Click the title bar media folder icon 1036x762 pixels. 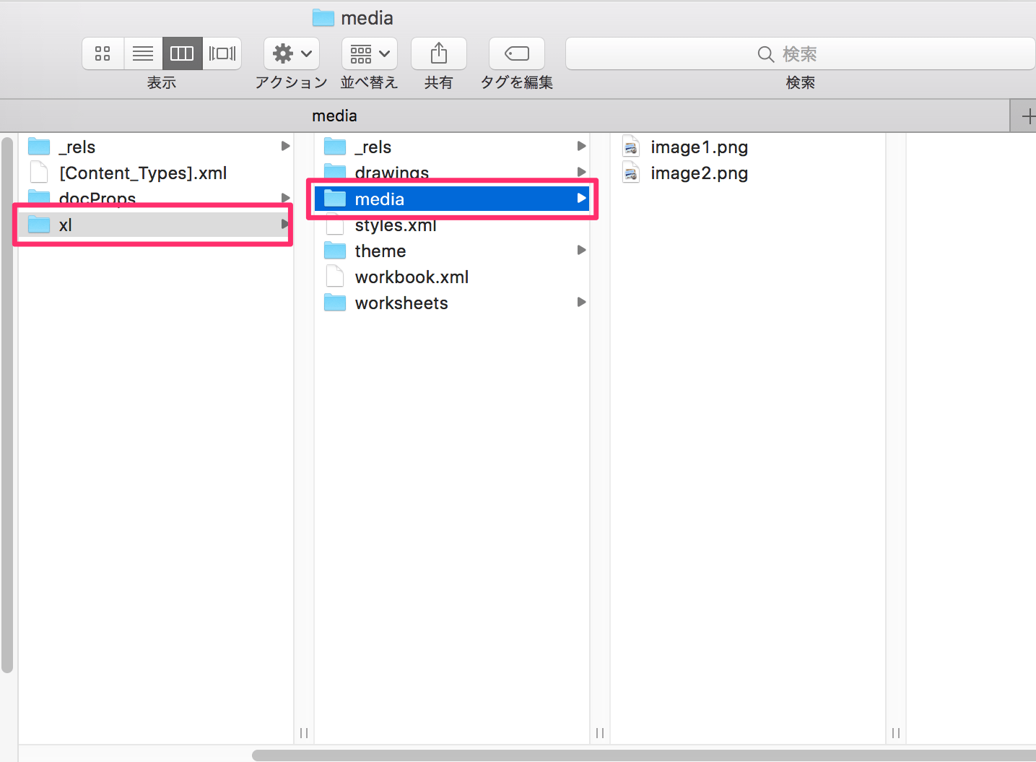pyautogui.click(x=323, y=17)
